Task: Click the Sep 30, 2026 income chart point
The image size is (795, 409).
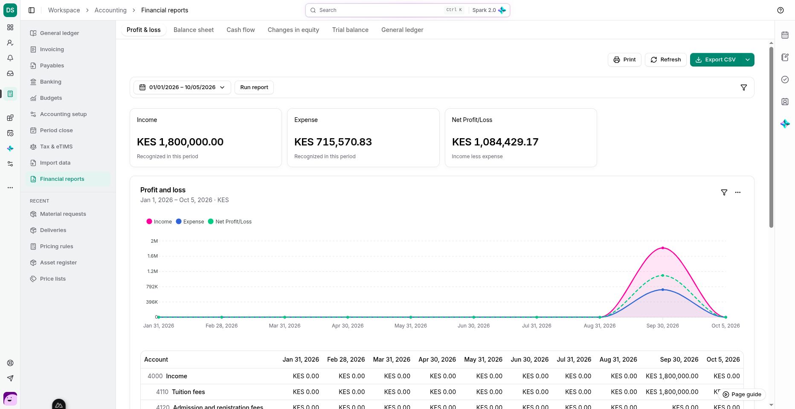Action: coord(663,248)
